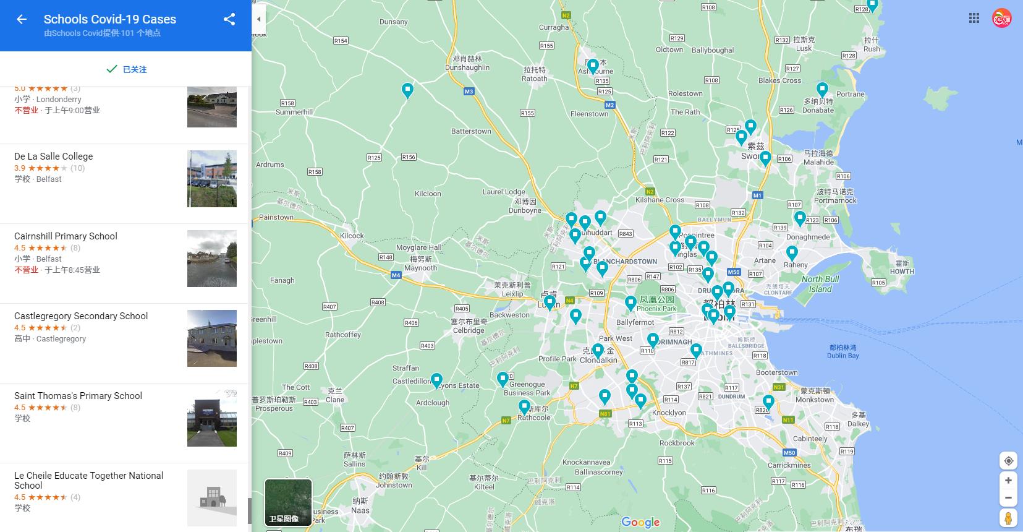The image size is (1023, 532).
Task: Select the map pin near Raheny
Action: pyautogui.click(x=792, y=252)
